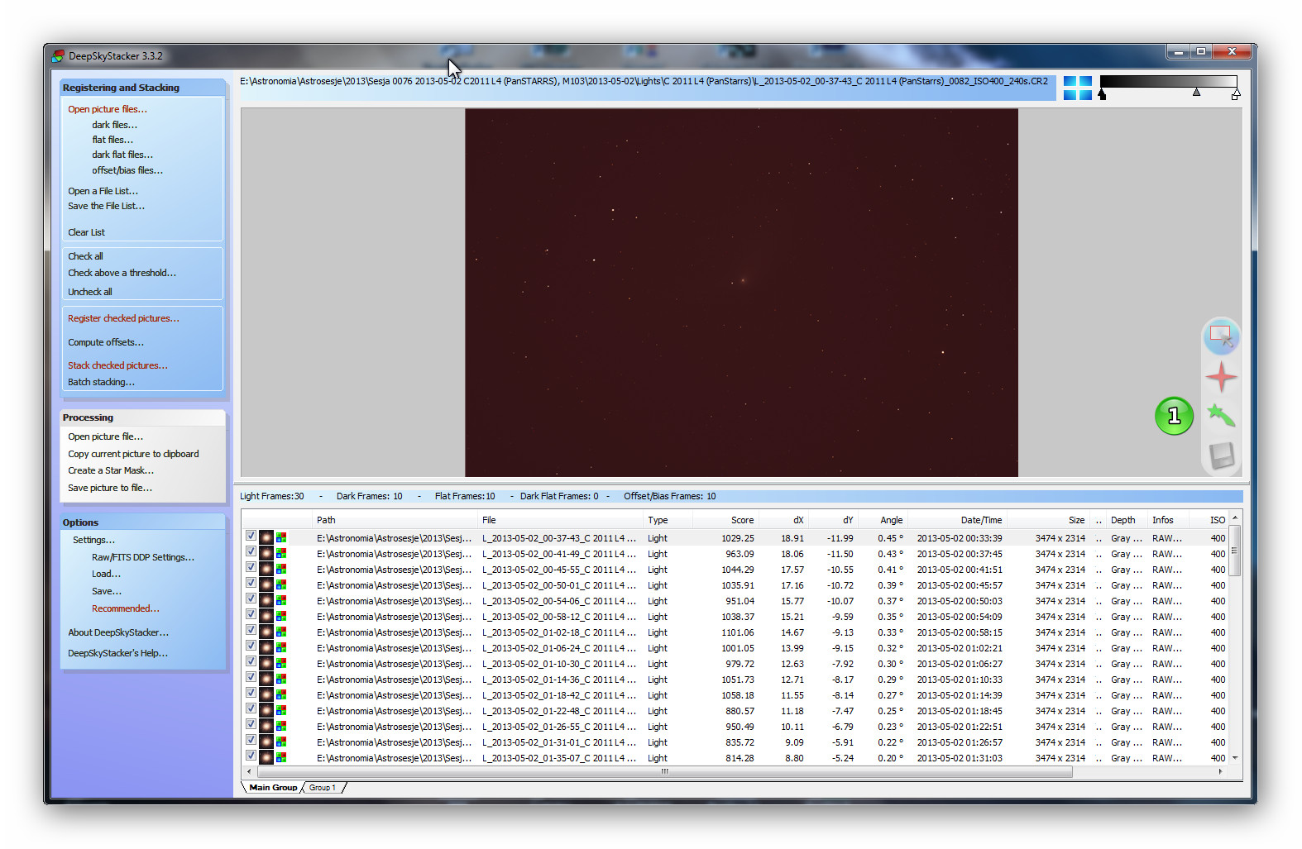Click the white point gradient slider marker
The image size is (1302, 849).
coord(1236,95)
